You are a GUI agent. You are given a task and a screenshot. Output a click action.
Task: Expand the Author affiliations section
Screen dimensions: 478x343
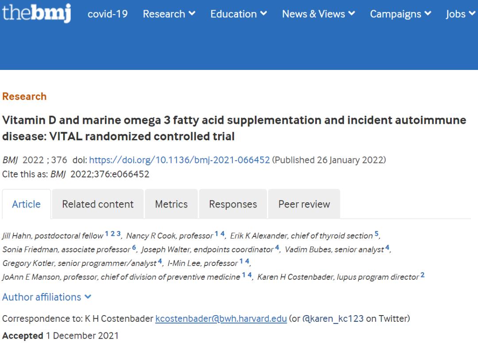[x=46, y=297]
